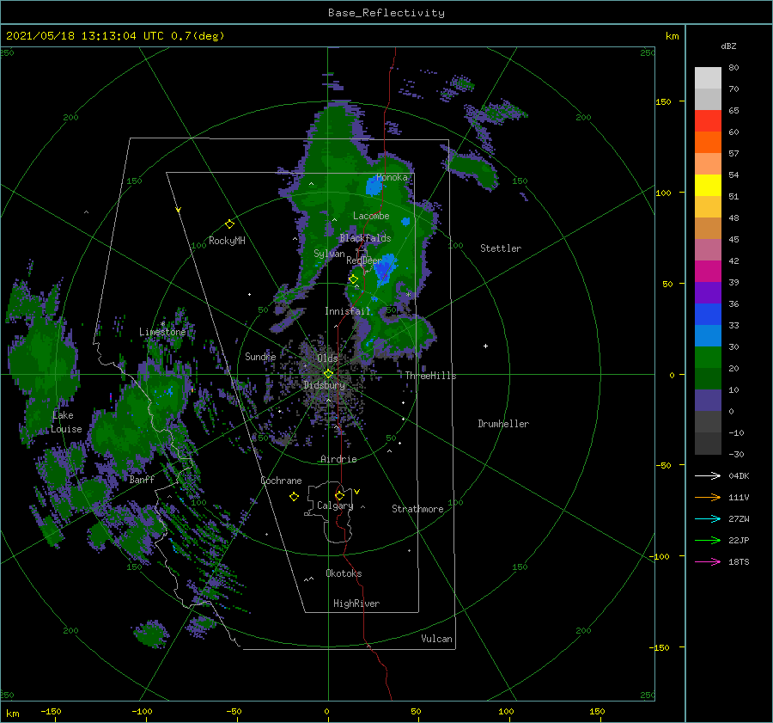
Task: Select yellow diamond marker near Cochrane
Action: coord(294,497)
